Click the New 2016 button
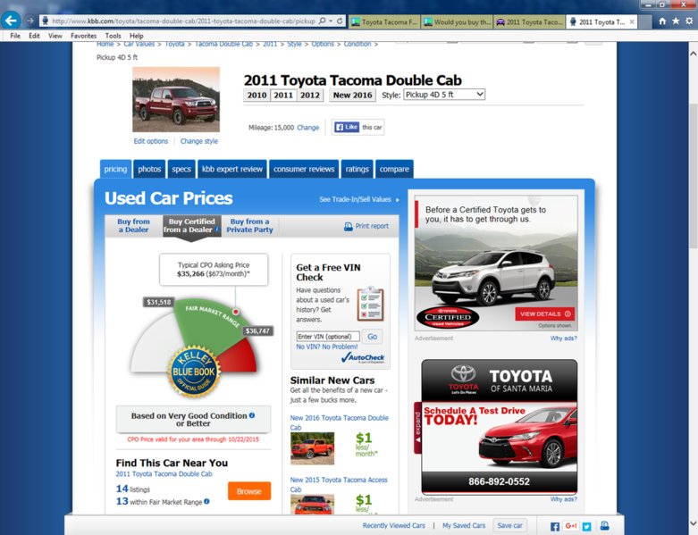Viewport: 698px width, 535px height. 352,96
